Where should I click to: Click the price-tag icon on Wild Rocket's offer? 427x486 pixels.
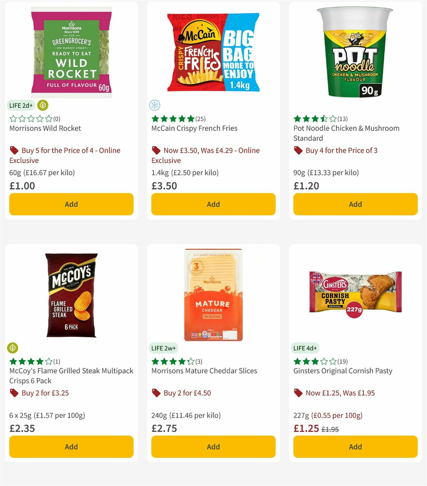point(14,150)
